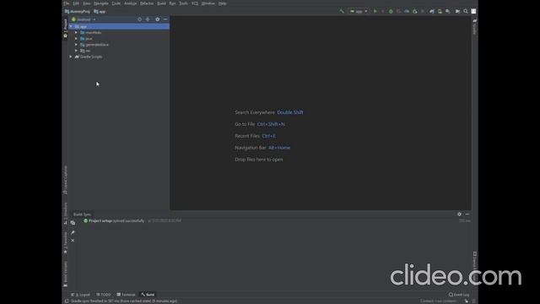Open the Build Variants side tab
Screen dimensions: 540x304
[65, 274]
